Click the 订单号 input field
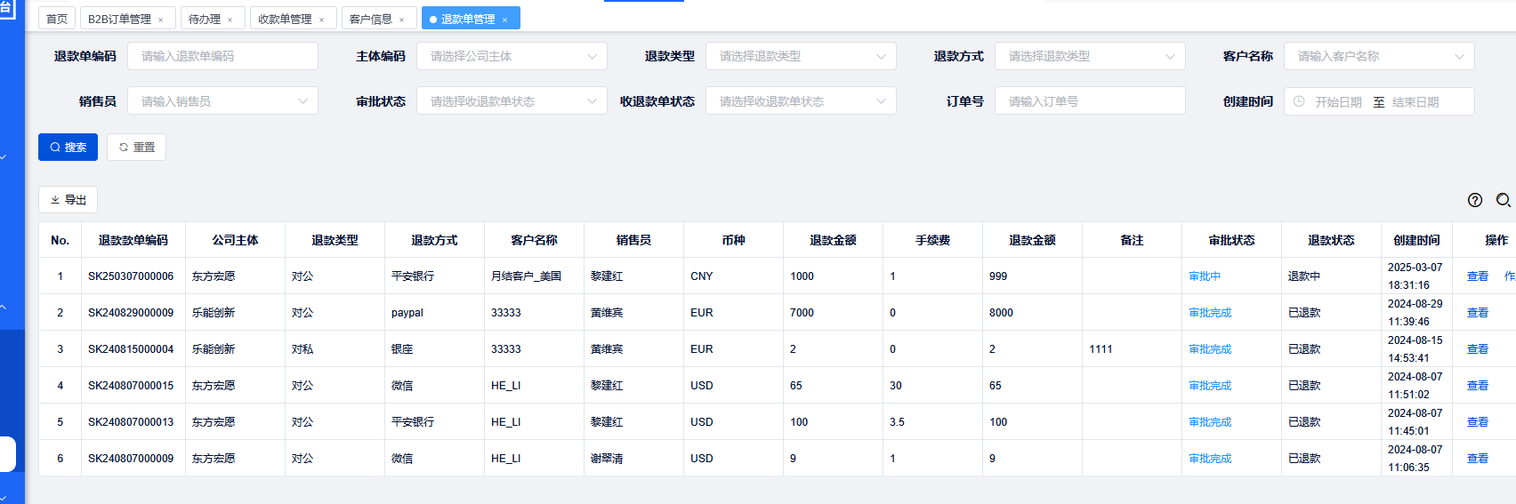1516x504 pixels. click(1090, 101)
